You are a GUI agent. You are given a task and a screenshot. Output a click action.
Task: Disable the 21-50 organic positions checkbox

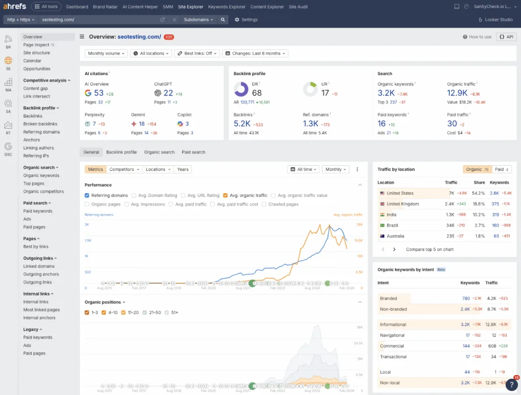click(x=144, y=313)
